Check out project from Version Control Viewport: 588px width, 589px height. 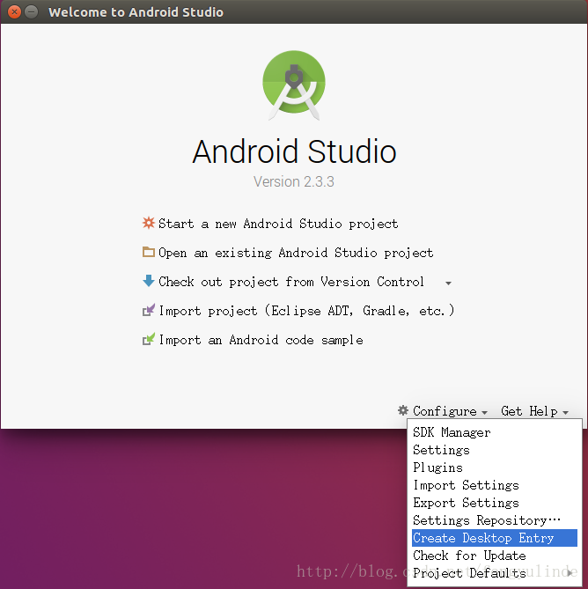click(x=291, y=282)
